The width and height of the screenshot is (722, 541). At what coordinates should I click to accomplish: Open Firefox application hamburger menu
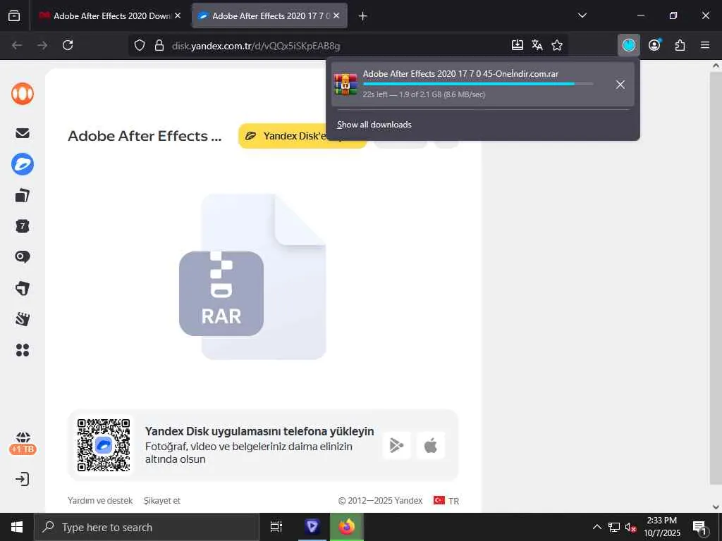tap(705, 45)
